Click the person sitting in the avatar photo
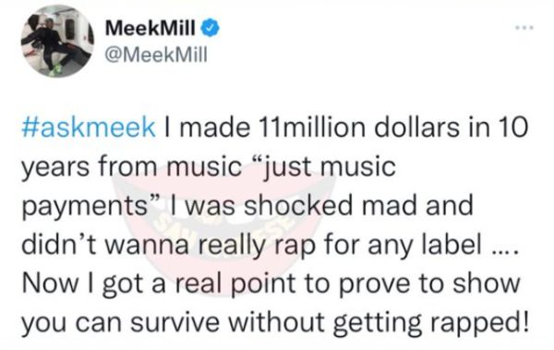Image resolution: width=554 pixels, height=350 pixels. (x=58, y=46)
